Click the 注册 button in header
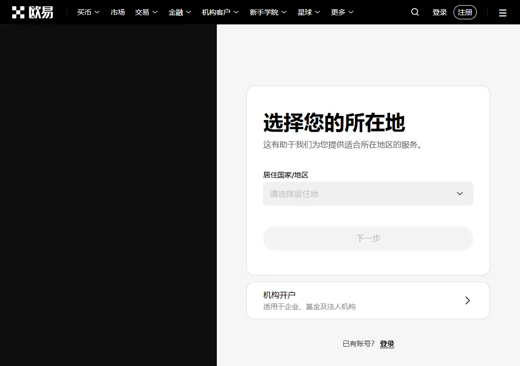The height and width of the screenshot is (366, 520). [x=465, y=12]
